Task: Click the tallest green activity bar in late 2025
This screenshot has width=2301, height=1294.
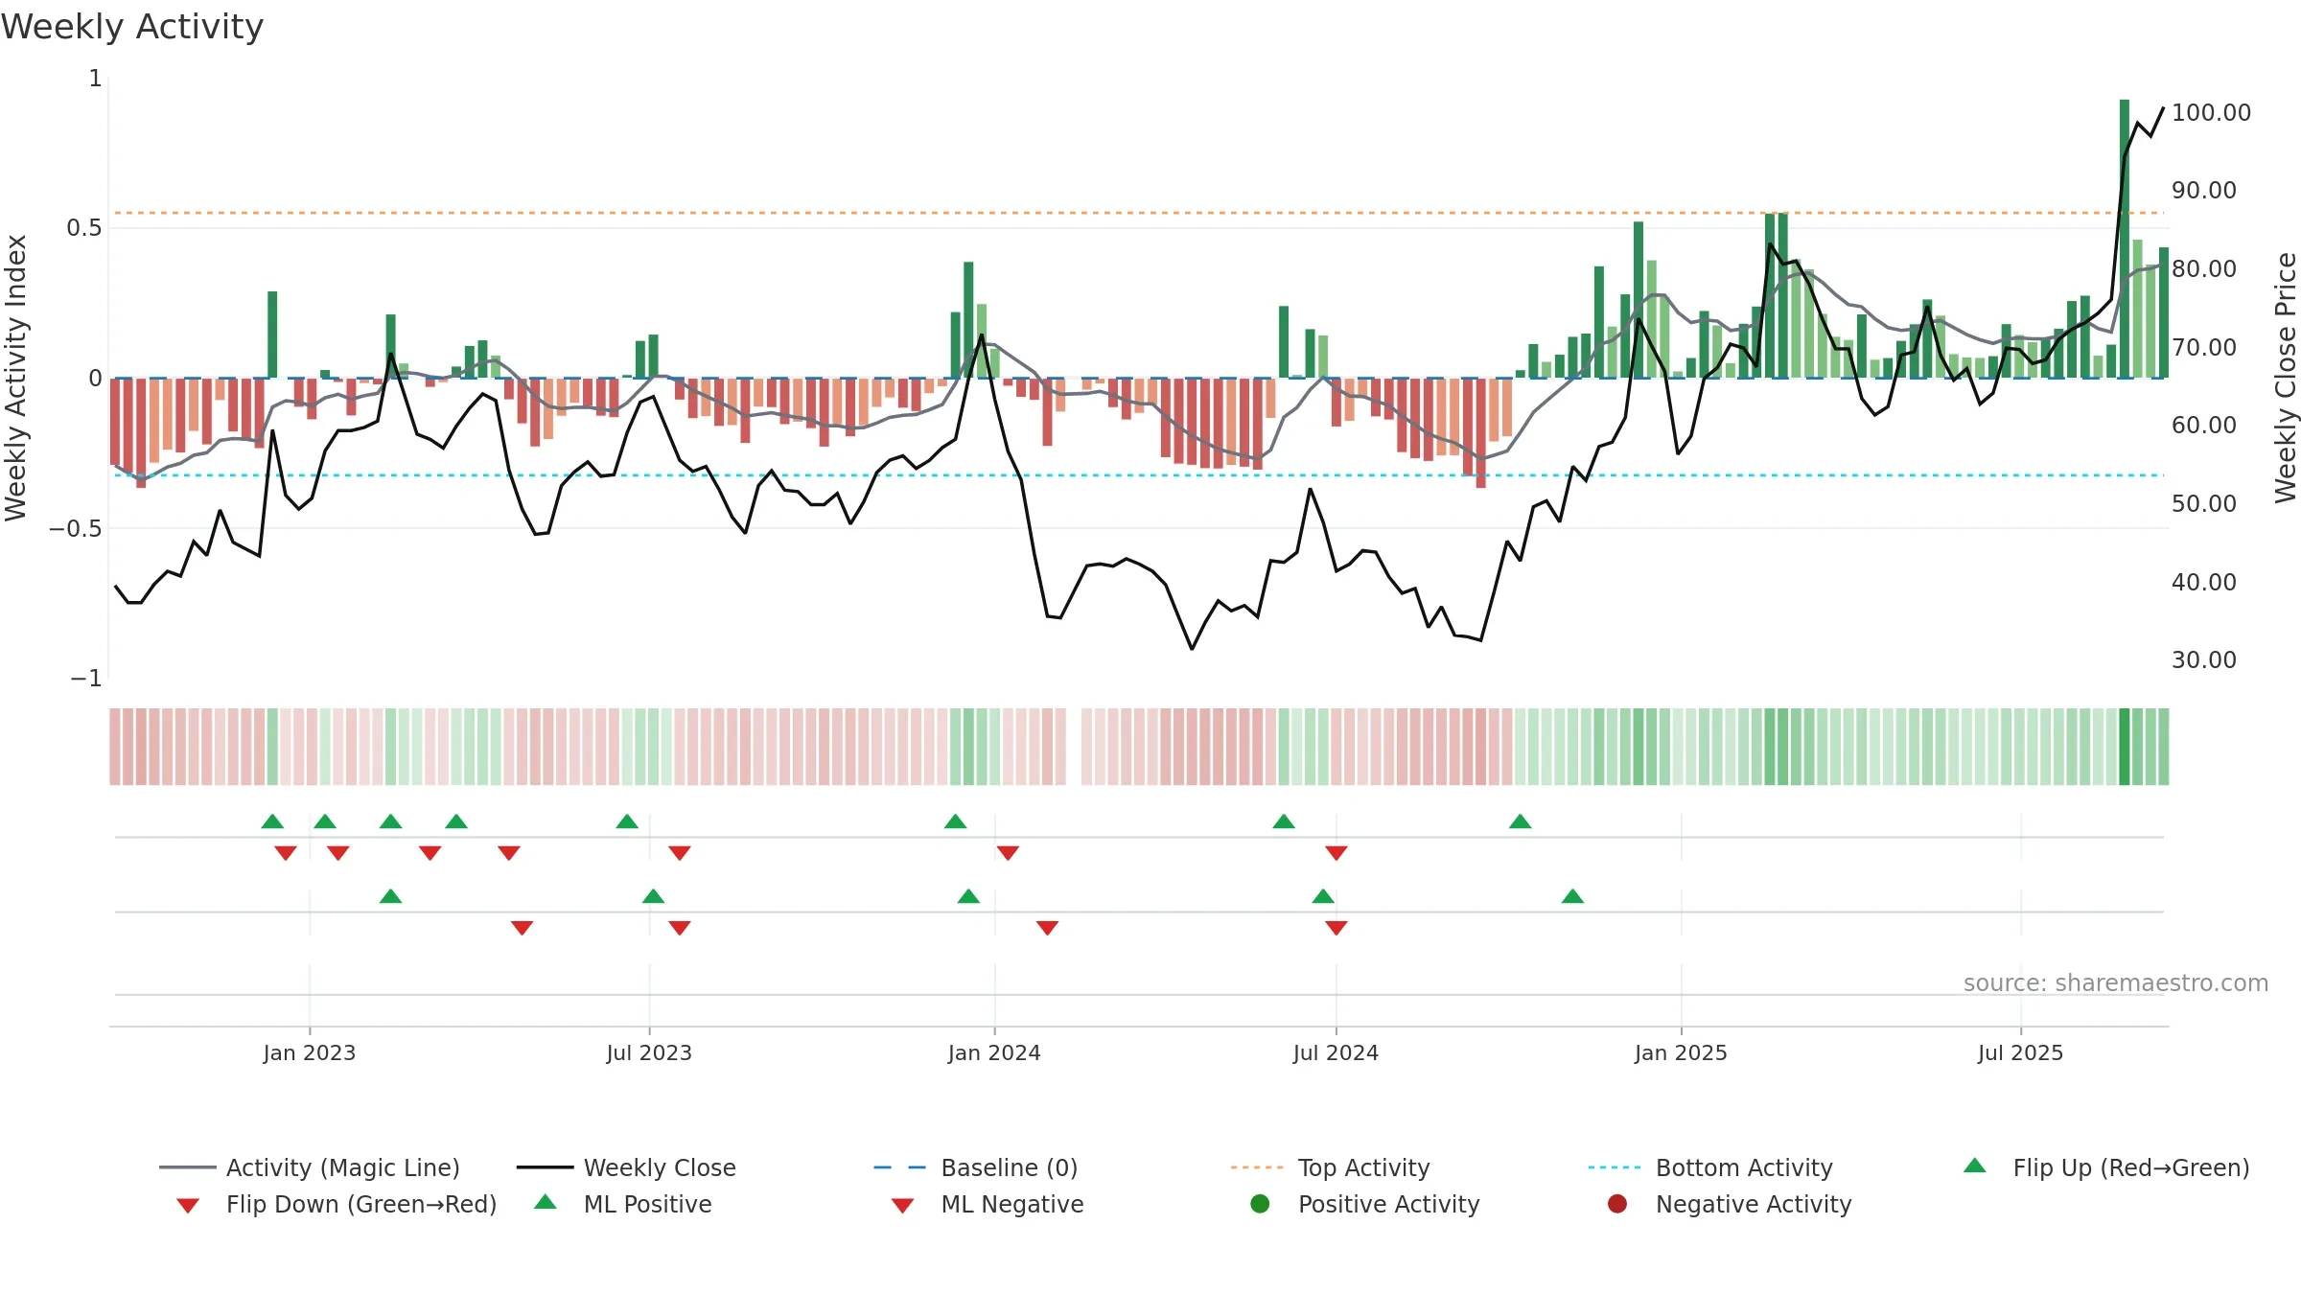Action: pyautogui.click(x=2125, y=239)
